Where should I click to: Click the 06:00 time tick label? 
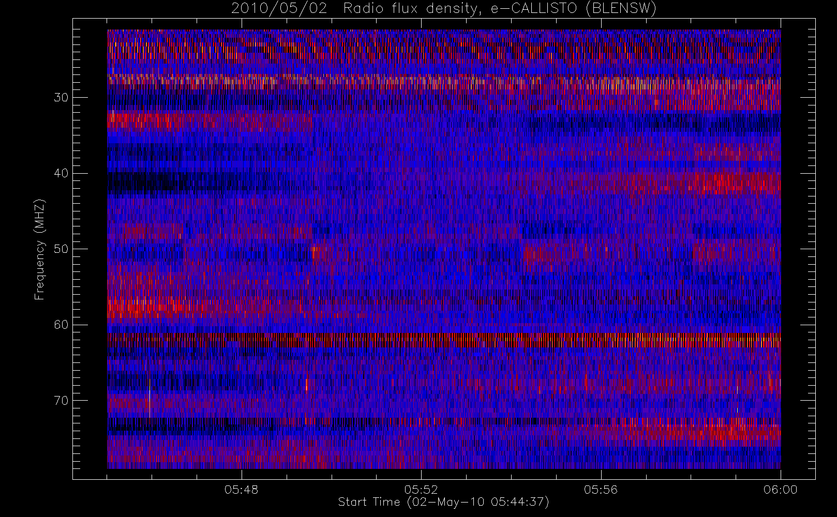[780, 490]
